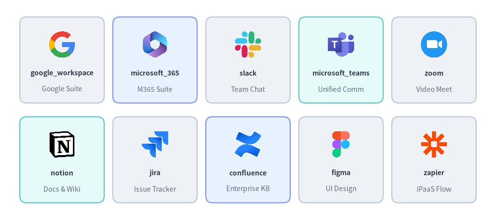Select the google_workspace label
The width and height of the screenshot is (496, 220).
click(x=62, y=73)
